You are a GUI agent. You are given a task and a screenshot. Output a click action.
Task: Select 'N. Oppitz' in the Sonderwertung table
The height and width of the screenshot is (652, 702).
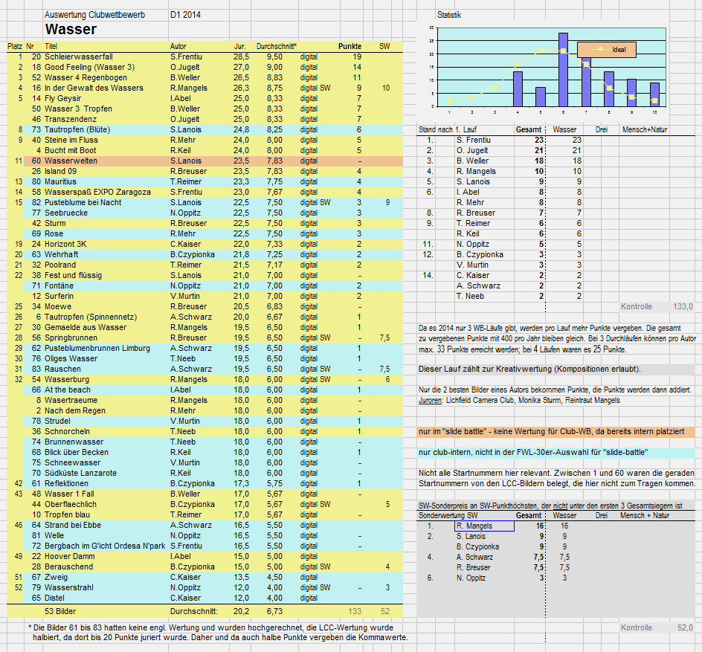[x=471, y=578]
